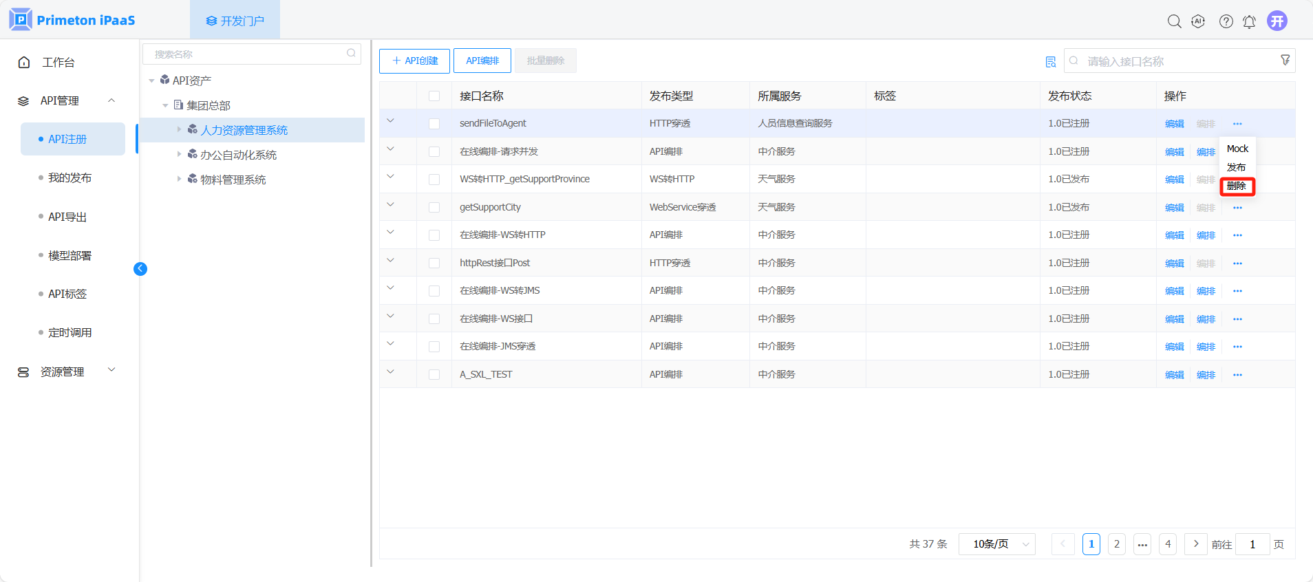Check the sendFileToAgent row checkbox

[x=434, y=124]
